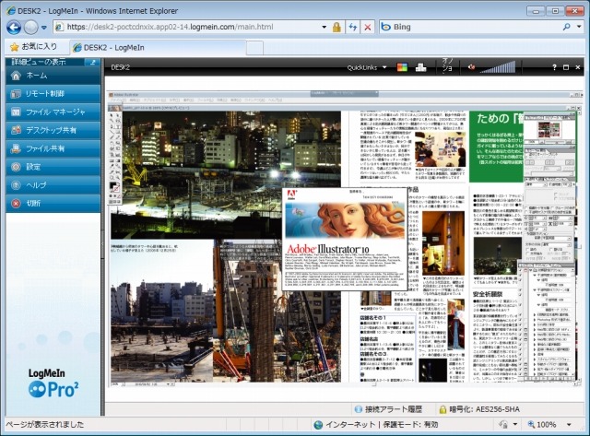This screenshot has width=590, height=436.
Task: Click the fill and stroke color swatch in Illustrator toolbox
Action: click(114, 186)
